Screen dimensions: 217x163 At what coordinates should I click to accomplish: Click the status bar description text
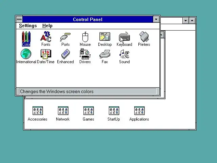tap(57, 91)
